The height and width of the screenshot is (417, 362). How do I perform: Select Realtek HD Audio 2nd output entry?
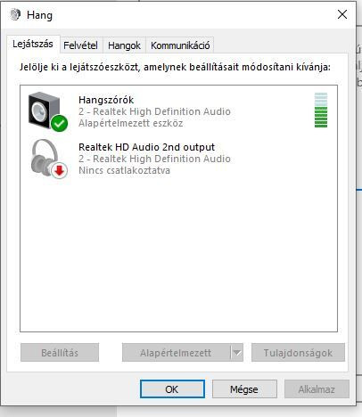pyautogui.click(x=146, y=147)
